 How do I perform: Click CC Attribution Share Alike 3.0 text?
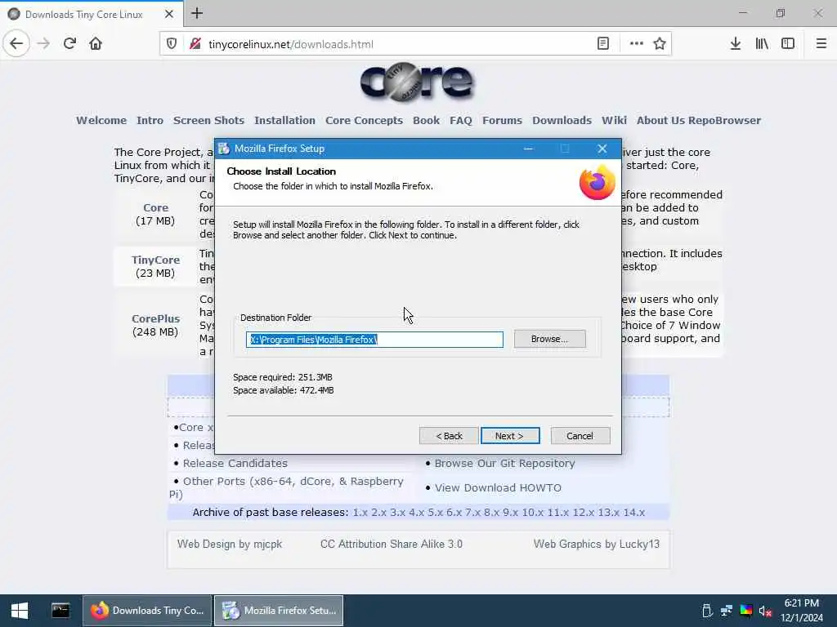click(392, 545)
